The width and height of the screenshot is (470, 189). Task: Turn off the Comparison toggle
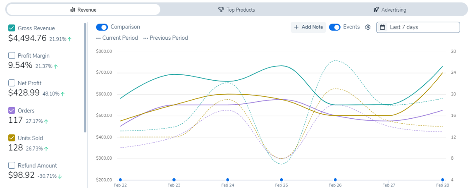tap(102, 27)
